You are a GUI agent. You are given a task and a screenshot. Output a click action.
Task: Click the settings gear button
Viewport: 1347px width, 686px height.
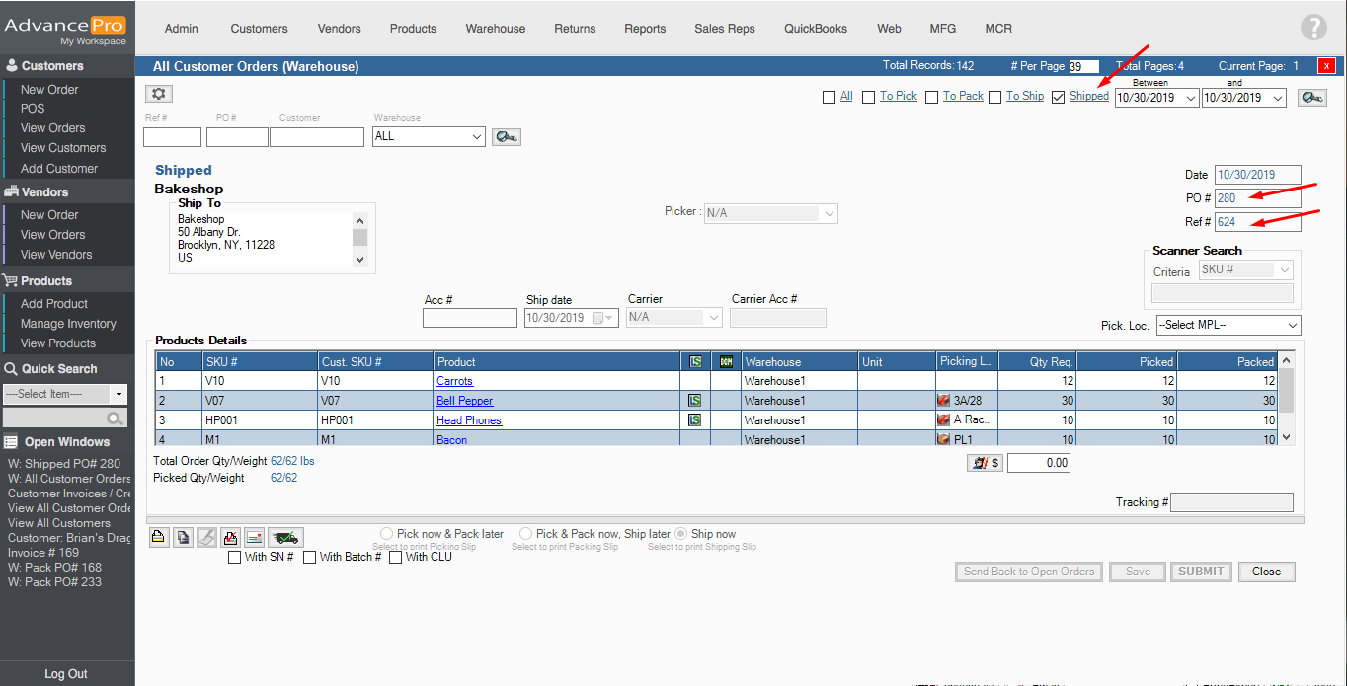[x=159, y=94]
